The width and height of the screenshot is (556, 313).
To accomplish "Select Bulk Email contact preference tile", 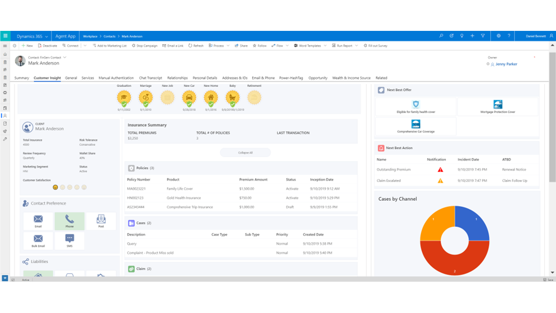I will [x=38, y=240].
